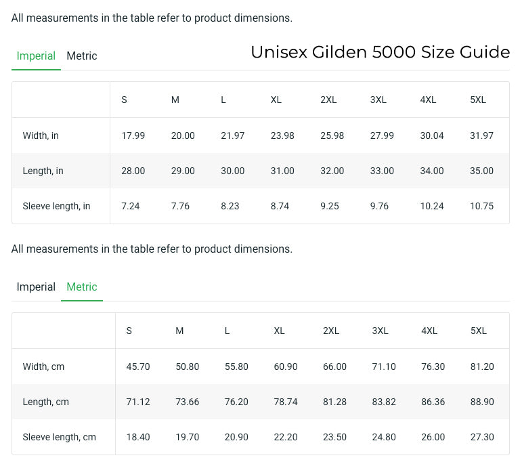Click the 22.20 sleeve length cell

tap(286, 437)
